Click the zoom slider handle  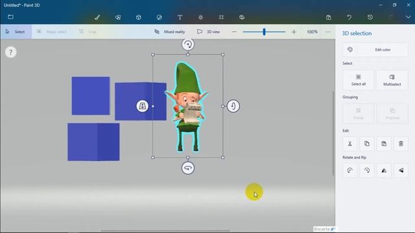click(264, 32)
